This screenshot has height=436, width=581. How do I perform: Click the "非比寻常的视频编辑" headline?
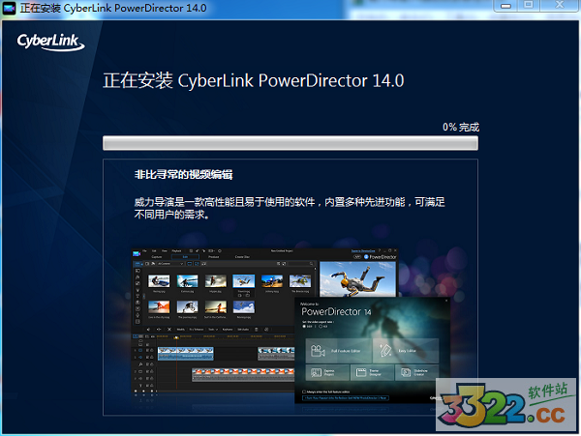(x=183, y=174)
